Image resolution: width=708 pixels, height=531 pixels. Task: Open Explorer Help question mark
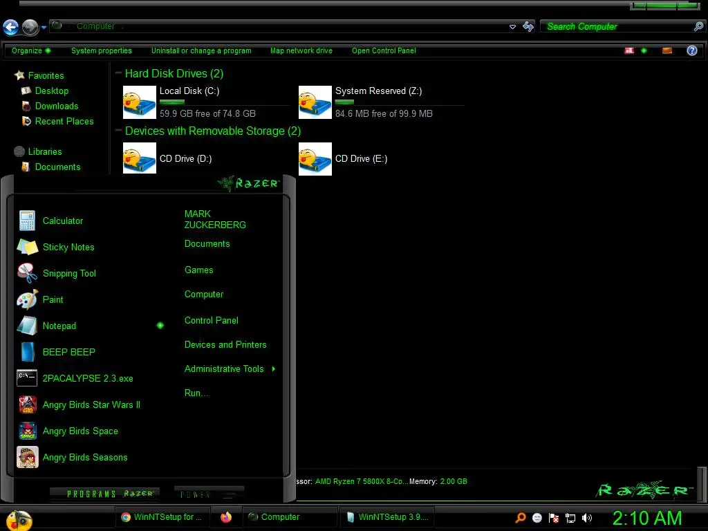691,50
